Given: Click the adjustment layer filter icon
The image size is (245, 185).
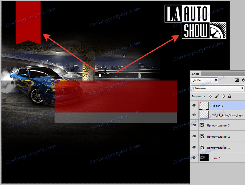Looking at the screenshot, I should (244, 80).
